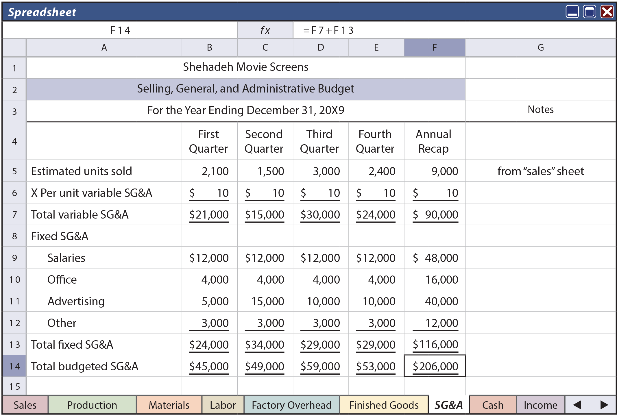Click second quarter total variable $15,000
Image resolution: width=619 pixels, height=416 pixels.
pyautogui.click(x=265, y=214)
